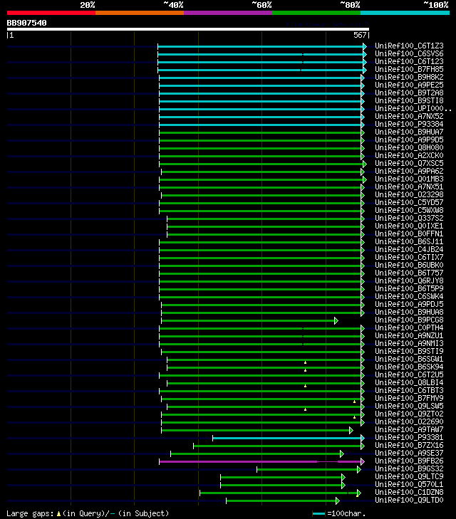Click the cyan =100char. scale bar
This screenshot has height=519, width=456.
coord(318,514)
